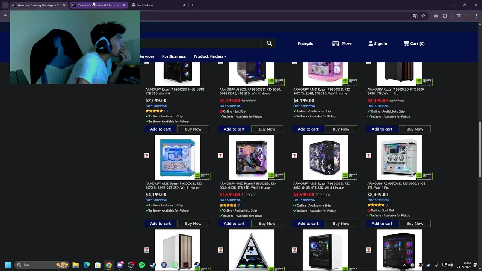Open Chrome three-dot menu
This screenshot has width=482, height=271.
coord(476,16)
